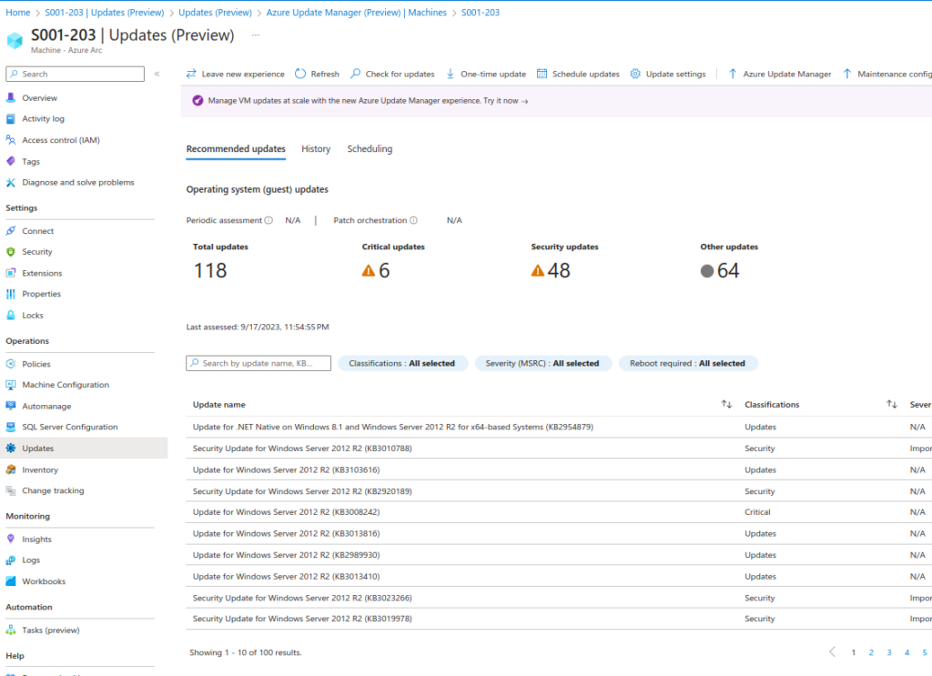Click Azure Update Manager Machines breadcrumb
This screenshot has height=676, width=932.
coord(357,13)
